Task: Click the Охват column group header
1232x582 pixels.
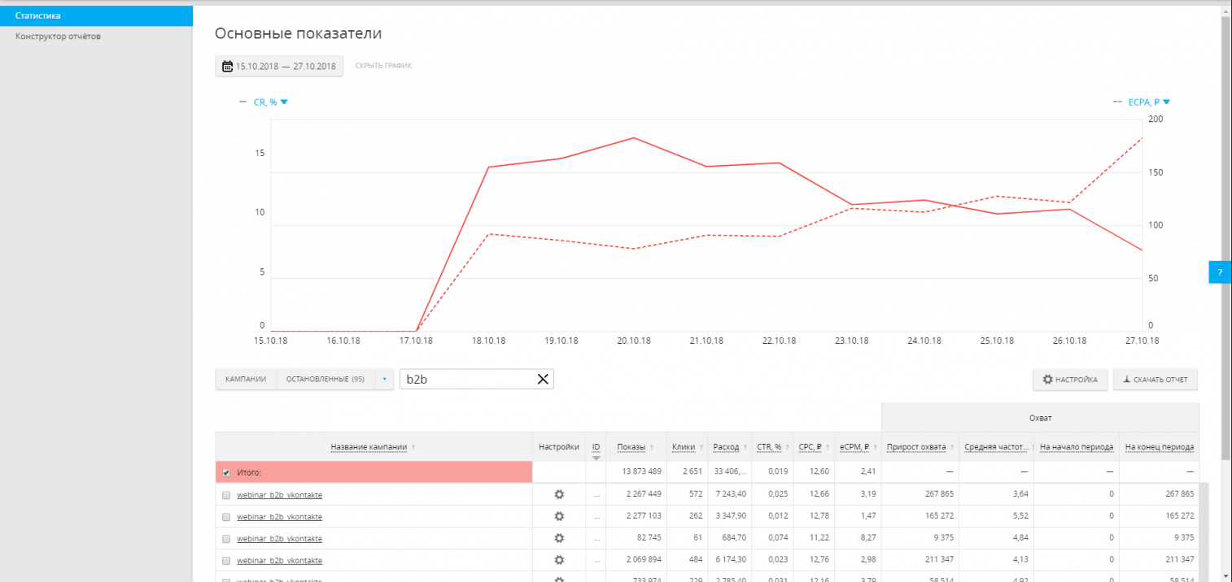Action: [x=1040, y=418]
